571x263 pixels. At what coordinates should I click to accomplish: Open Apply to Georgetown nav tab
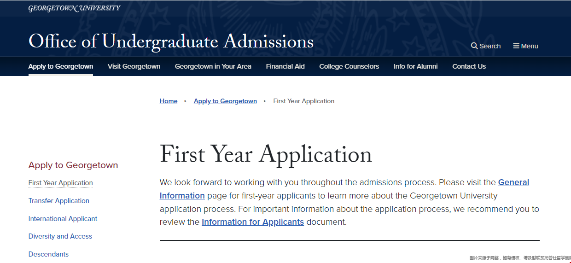coord(61,66)
